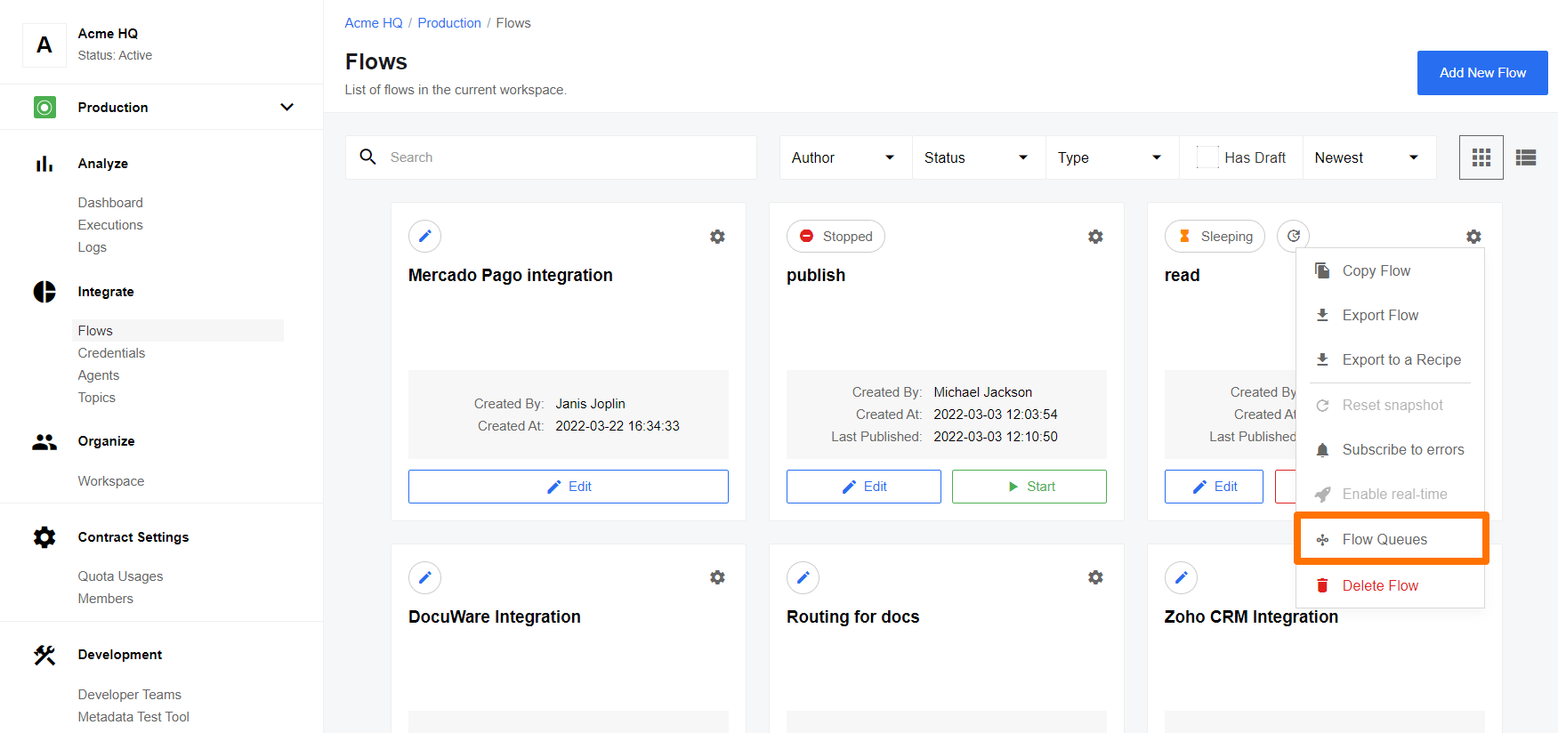
Task: Click the Sleeping status badge on read
Action: coord(1215,236)
